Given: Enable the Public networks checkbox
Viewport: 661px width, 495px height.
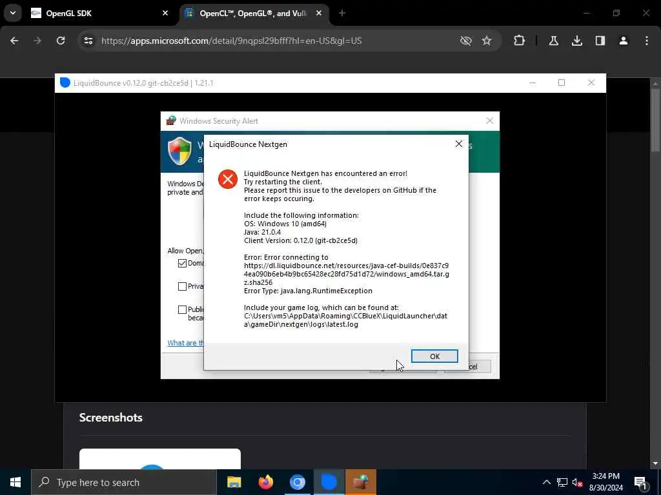Looking at the screenshot, I should [182, 309].
